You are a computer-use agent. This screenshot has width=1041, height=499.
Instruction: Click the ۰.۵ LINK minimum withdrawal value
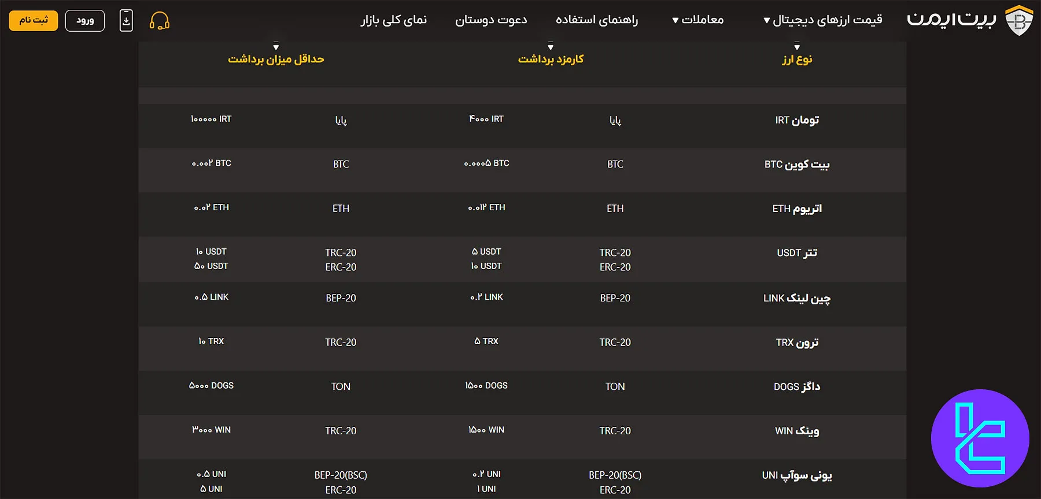211,297
